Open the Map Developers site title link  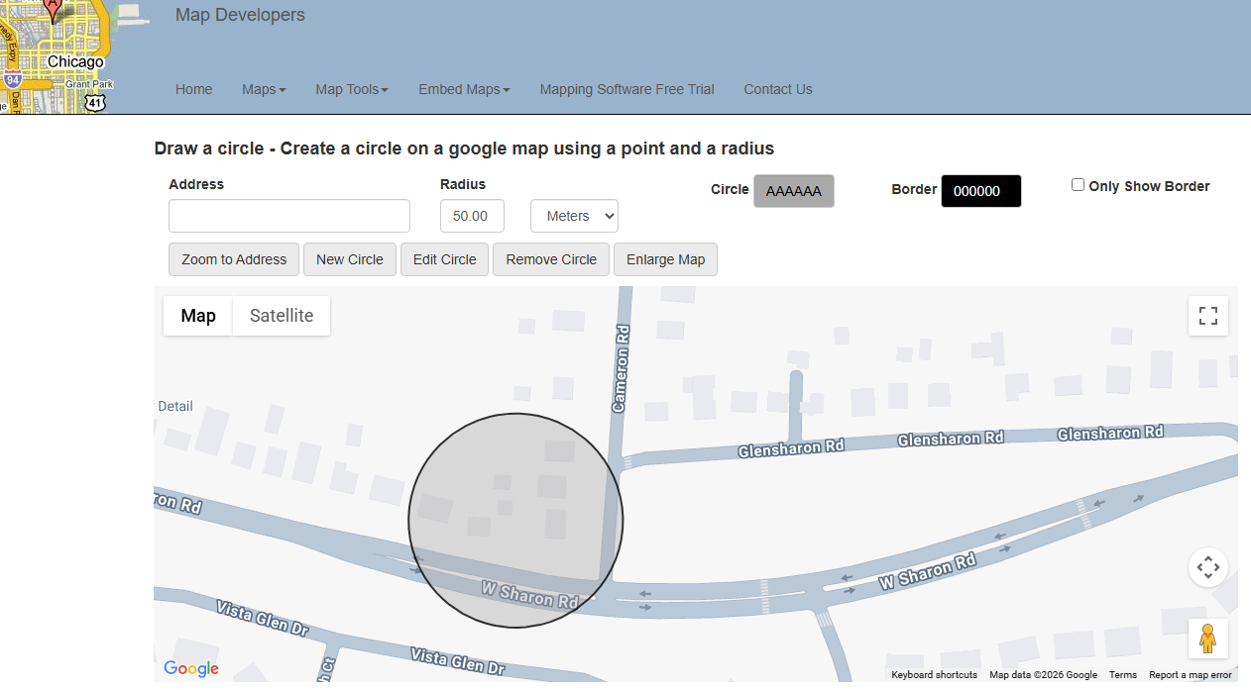point(240,15)
